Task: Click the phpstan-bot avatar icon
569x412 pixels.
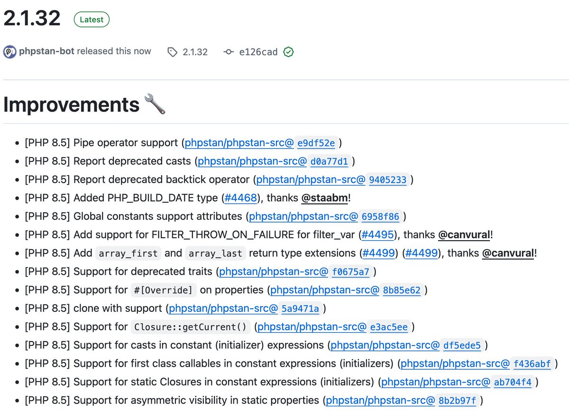Action: click(10, 52)
